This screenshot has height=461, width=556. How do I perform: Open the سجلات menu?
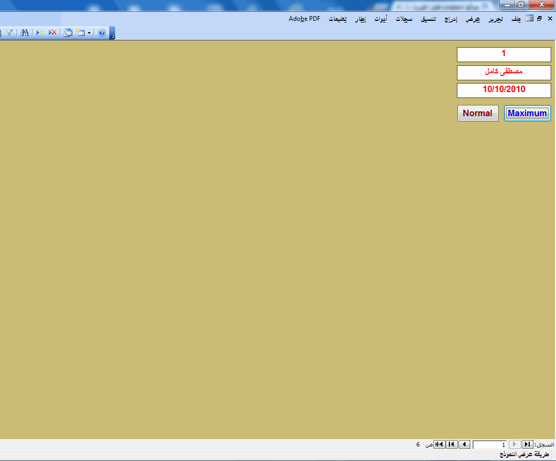pos(404,19)
